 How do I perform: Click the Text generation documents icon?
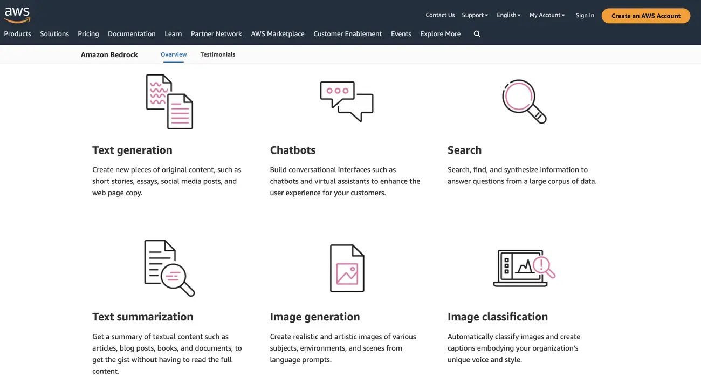[169, 101]
